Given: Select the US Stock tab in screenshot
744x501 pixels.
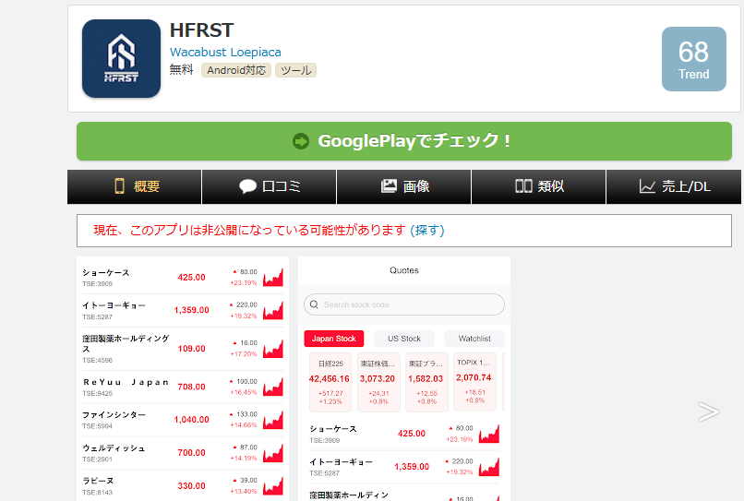Looking at the screenshot, I should click(404, 339).
